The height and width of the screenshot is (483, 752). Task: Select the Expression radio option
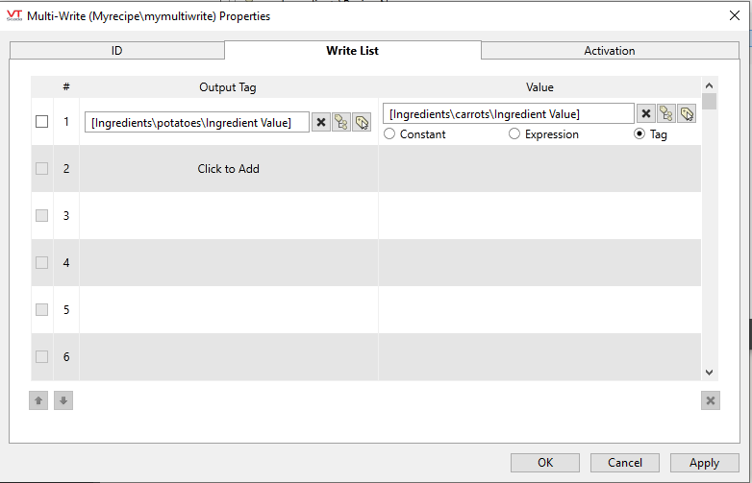(514, 134)
